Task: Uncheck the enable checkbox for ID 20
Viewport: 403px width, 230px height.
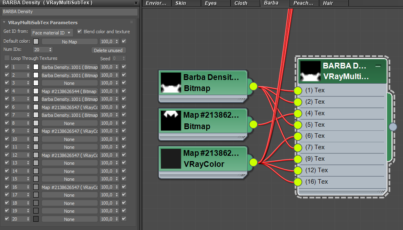Action: (x=7, y=219)
